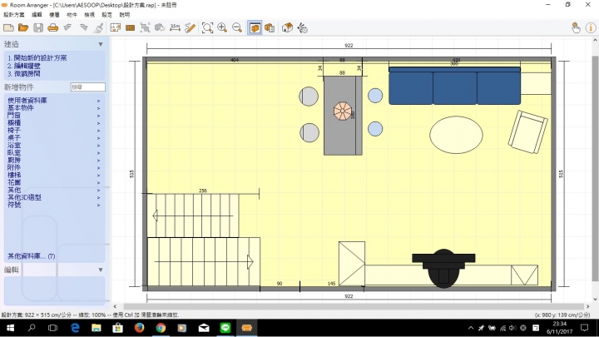This screenshot has width=599, height=337.
Task: Open an existing project file via folder icon
Action: [x=23, y=28]
